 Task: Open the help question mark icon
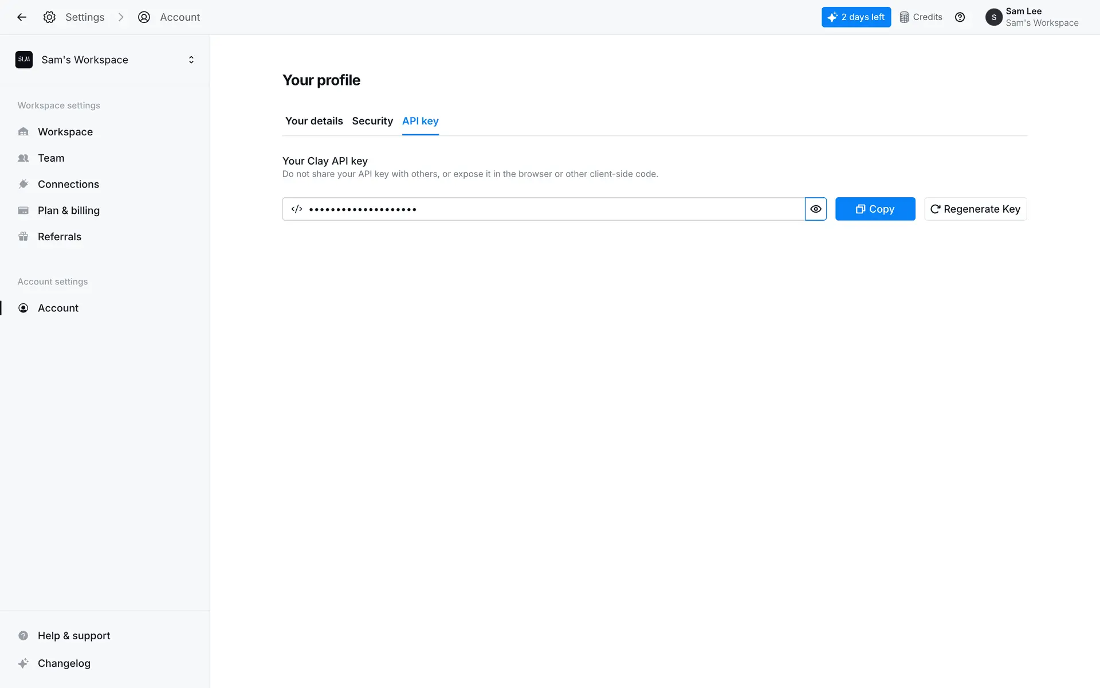(x=960, y=17)
